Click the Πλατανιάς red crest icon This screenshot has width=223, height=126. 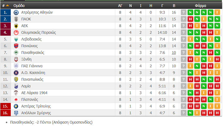tap(16, 100)
